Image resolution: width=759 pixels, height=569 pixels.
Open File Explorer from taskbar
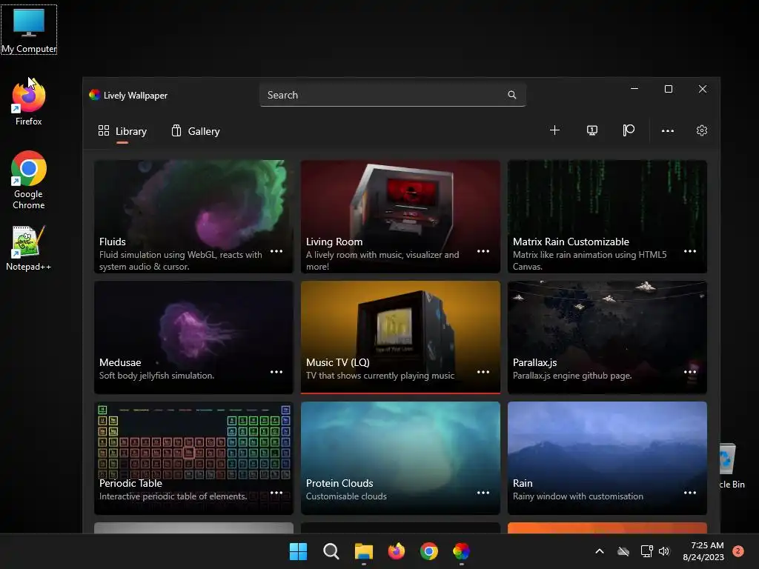coord(363,551)
